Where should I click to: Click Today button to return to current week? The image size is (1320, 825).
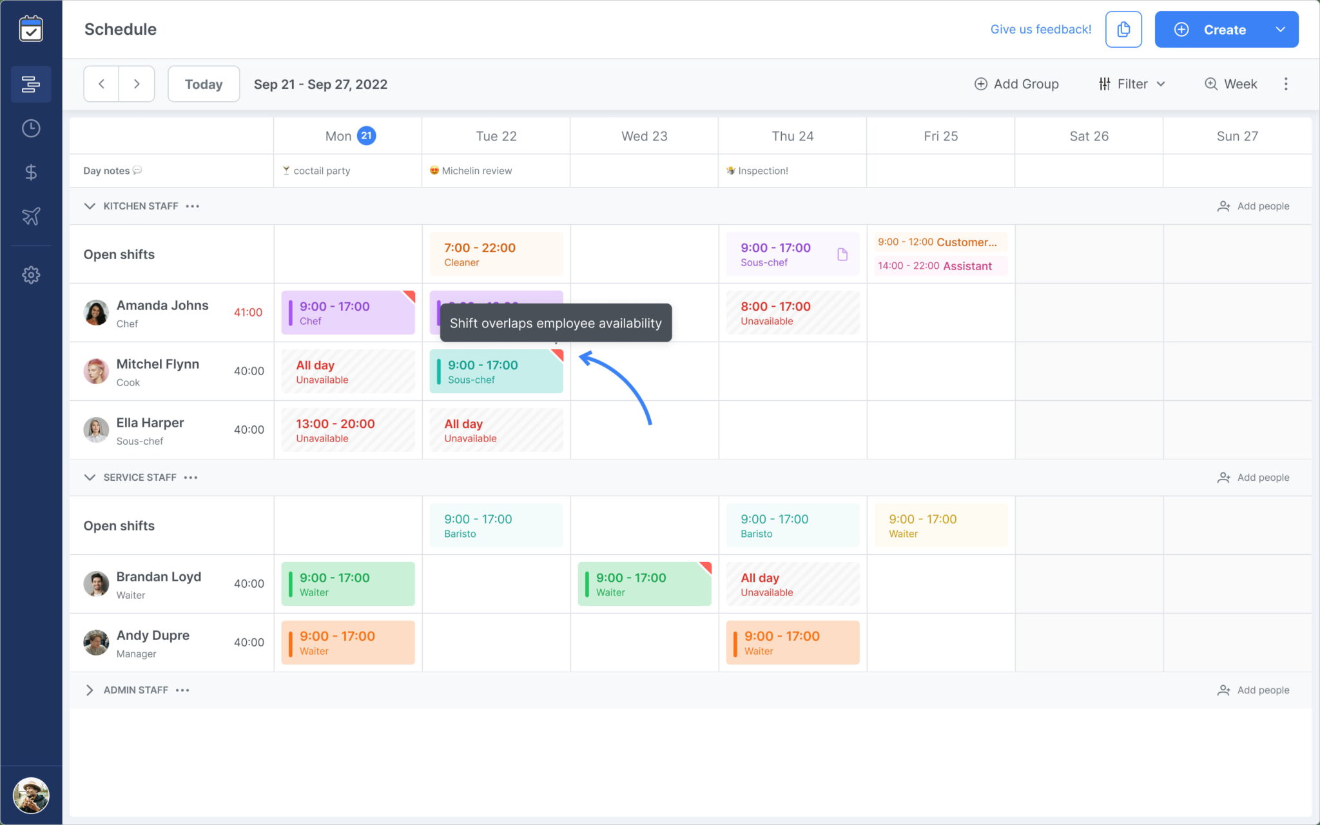coord(202,84)
